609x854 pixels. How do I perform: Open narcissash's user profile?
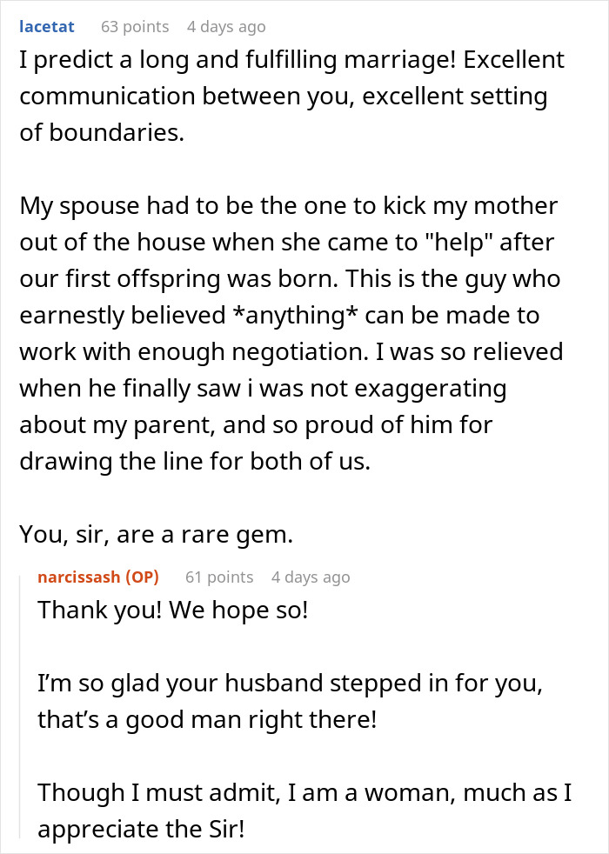tap(97, 577)
